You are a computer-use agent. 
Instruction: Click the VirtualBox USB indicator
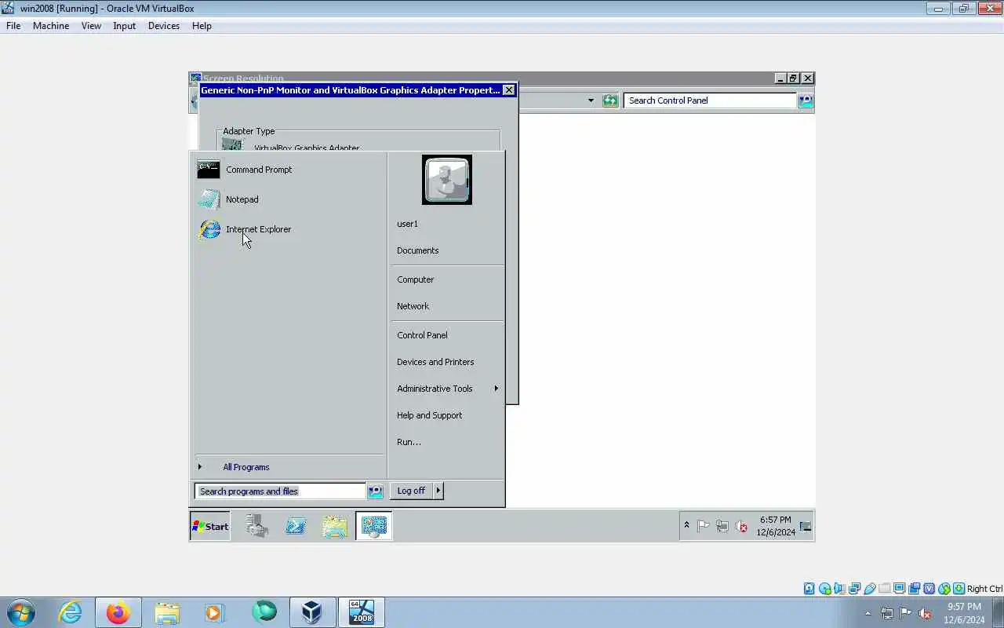pos(869,589)
